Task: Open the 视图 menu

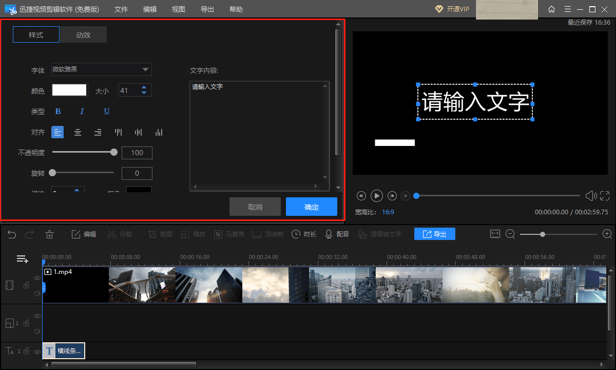Action: pyautogui.click(x=179, y=9)
